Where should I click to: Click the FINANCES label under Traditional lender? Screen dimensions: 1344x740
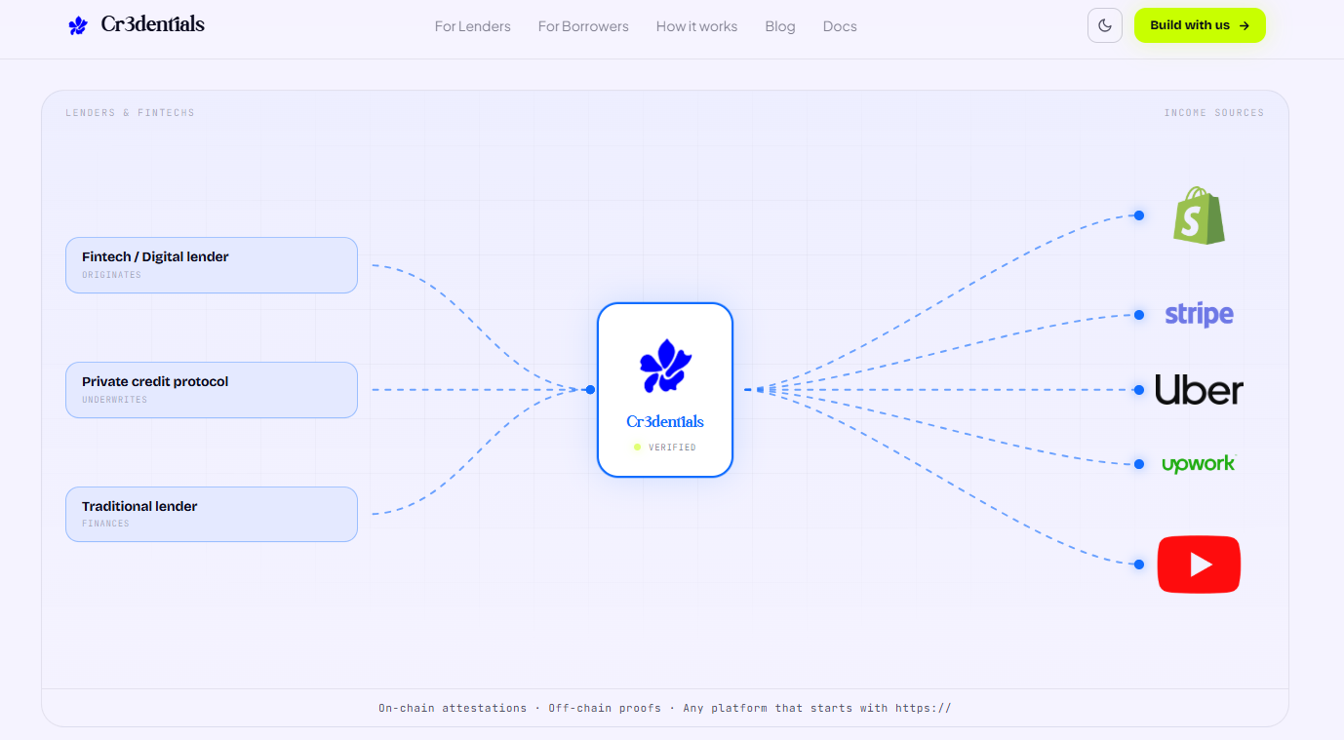click(x=105, y=524)
